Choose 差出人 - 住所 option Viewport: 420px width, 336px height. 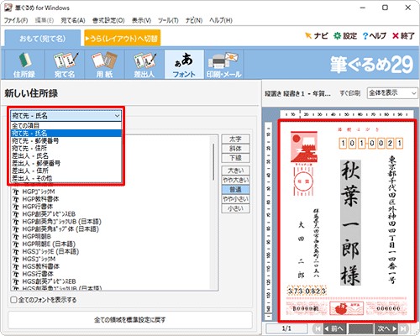[66, 171]
